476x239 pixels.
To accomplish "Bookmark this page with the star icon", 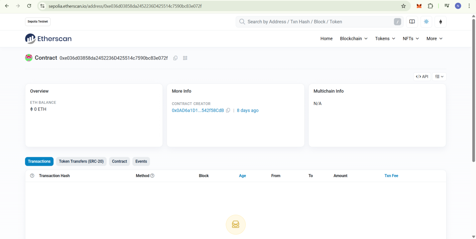I will click(403, 6).
